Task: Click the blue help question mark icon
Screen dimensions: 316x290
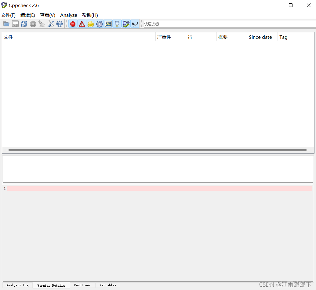Action: (60, 24)
